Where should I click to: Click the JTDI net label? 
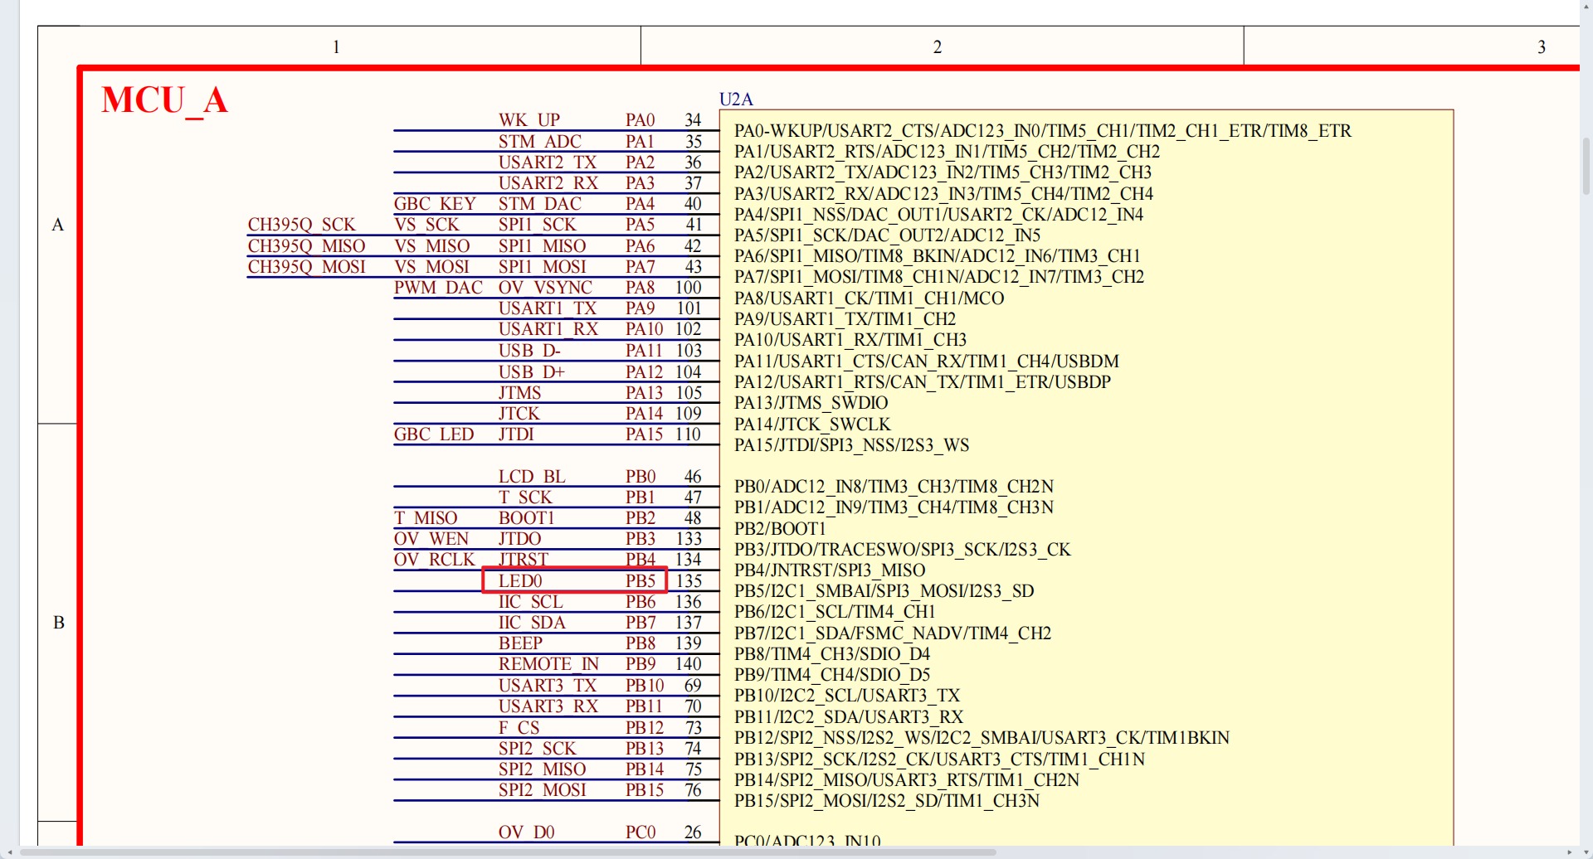[516, 434]
